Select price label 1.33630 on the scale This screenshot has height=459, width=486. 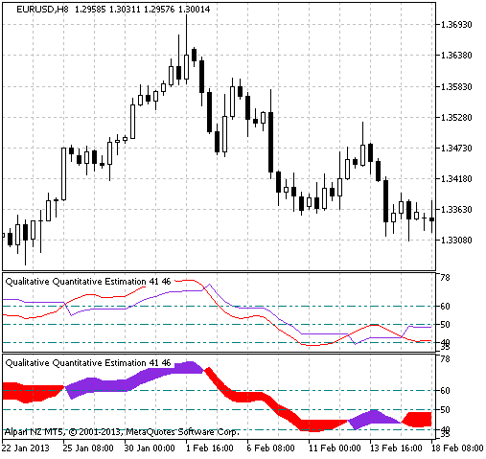[456, 210]
